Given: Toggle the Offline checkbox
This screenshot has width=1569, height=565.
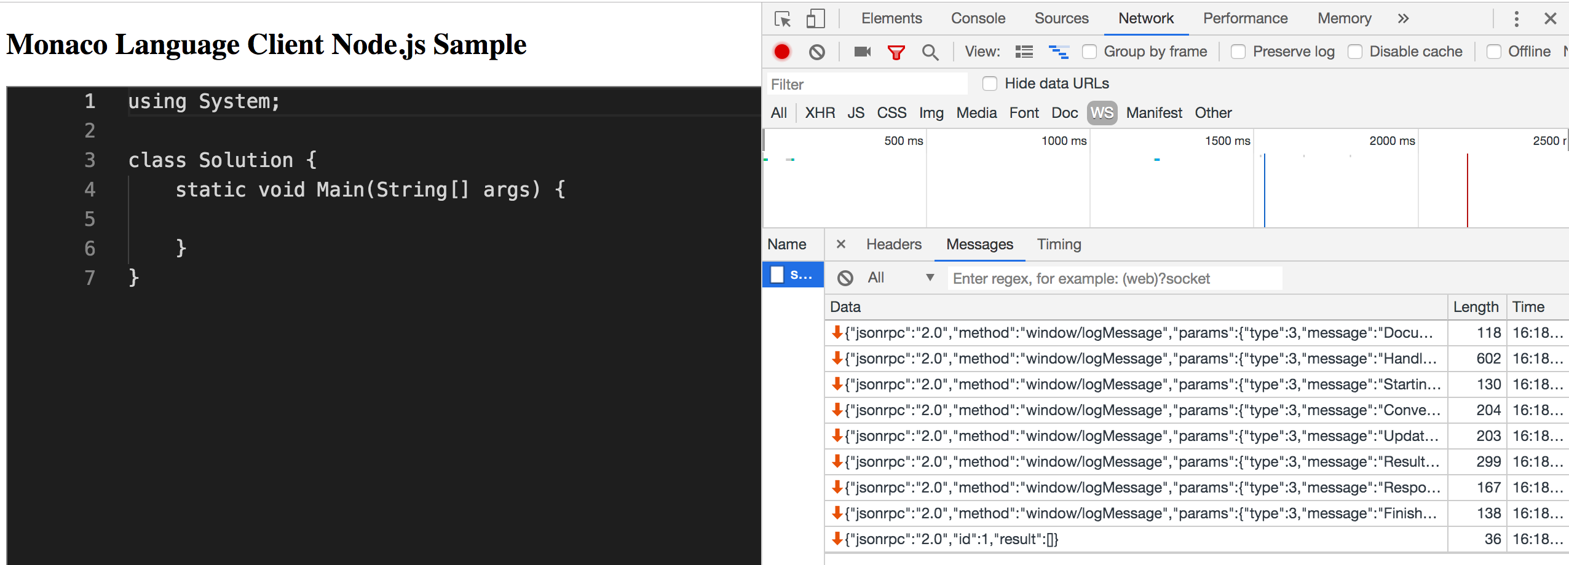Looking at the screenshot, I should point(1494,52).
